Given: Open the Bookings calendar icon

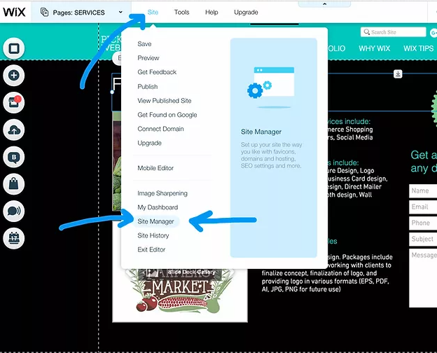Looking at the screenshot, I should [x=14, y=238].
